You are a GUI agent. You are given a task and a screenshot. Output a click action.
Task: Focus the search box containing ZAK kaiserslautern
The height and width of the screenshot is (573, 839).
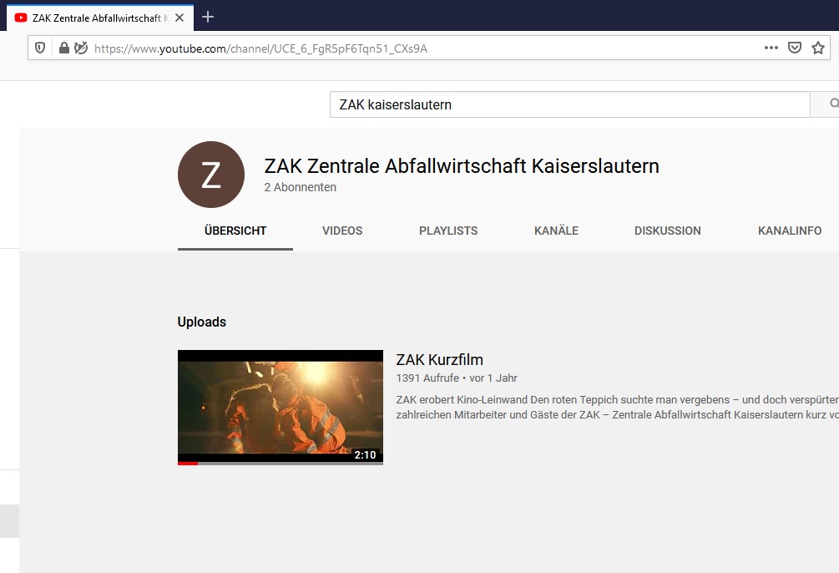click(569, 104)
